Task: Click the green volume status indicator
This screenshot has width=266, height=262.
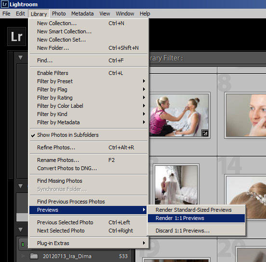Action: [x=23, y=244]
